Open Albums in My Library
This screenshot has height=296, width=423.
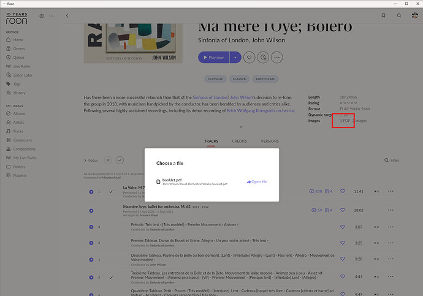16,113
